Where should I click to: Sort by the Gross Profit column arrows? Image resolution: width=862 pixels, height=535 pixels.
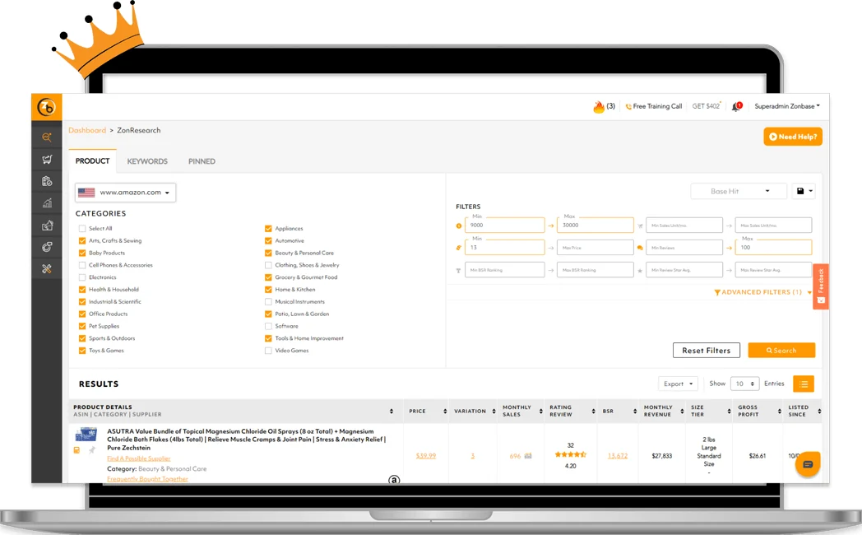(780, 412)
